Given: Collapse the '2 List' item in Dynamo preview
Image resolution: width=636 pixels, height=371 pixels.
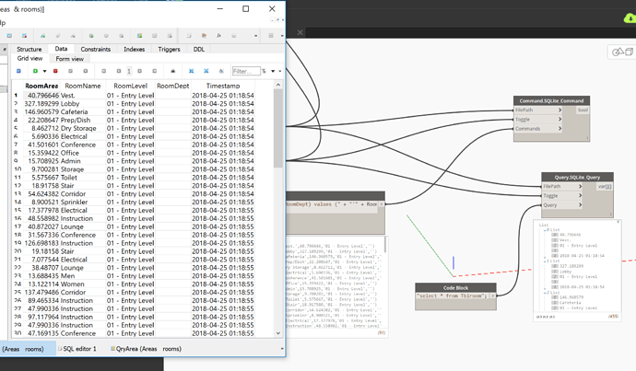Looking at the screenshot, I should tap(545, 293).
